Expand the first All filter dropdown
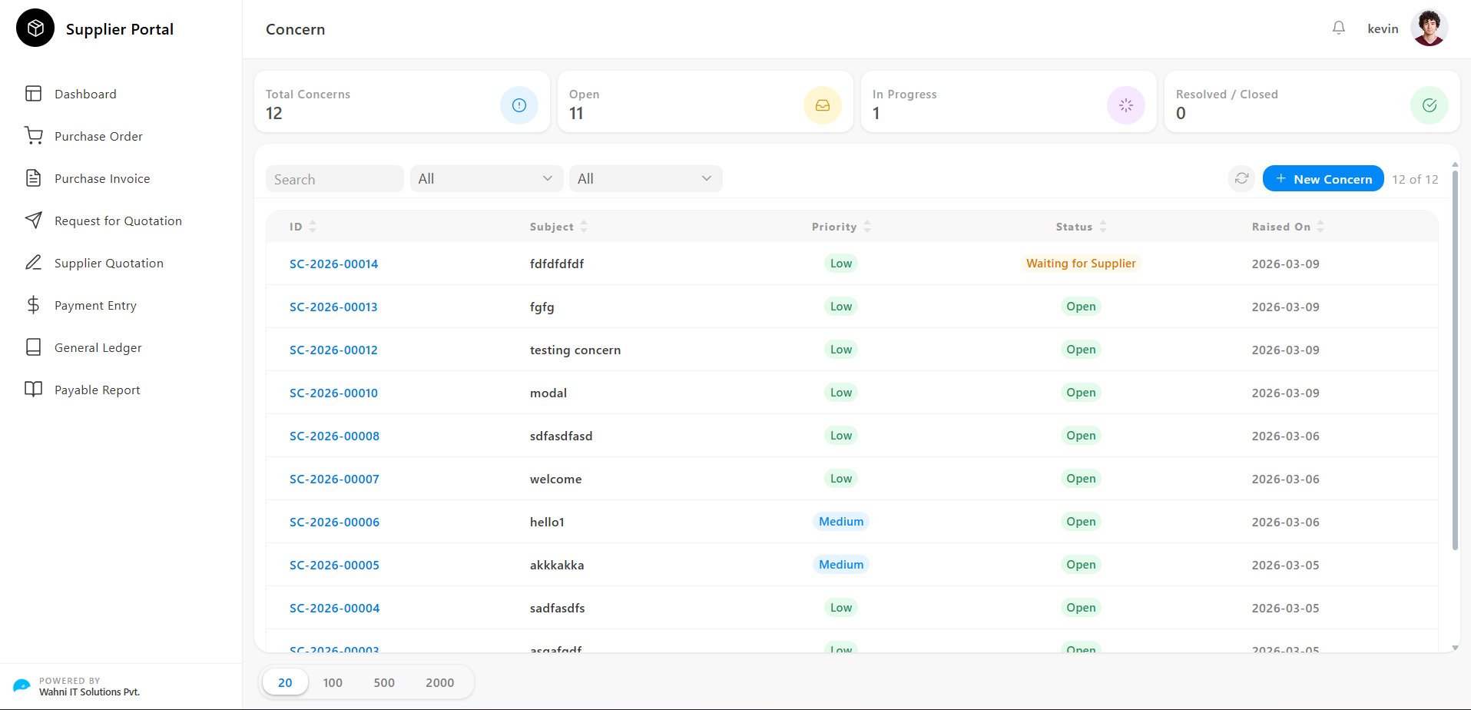This screenshot has height=710, width=1471. (x=487, y=179)
